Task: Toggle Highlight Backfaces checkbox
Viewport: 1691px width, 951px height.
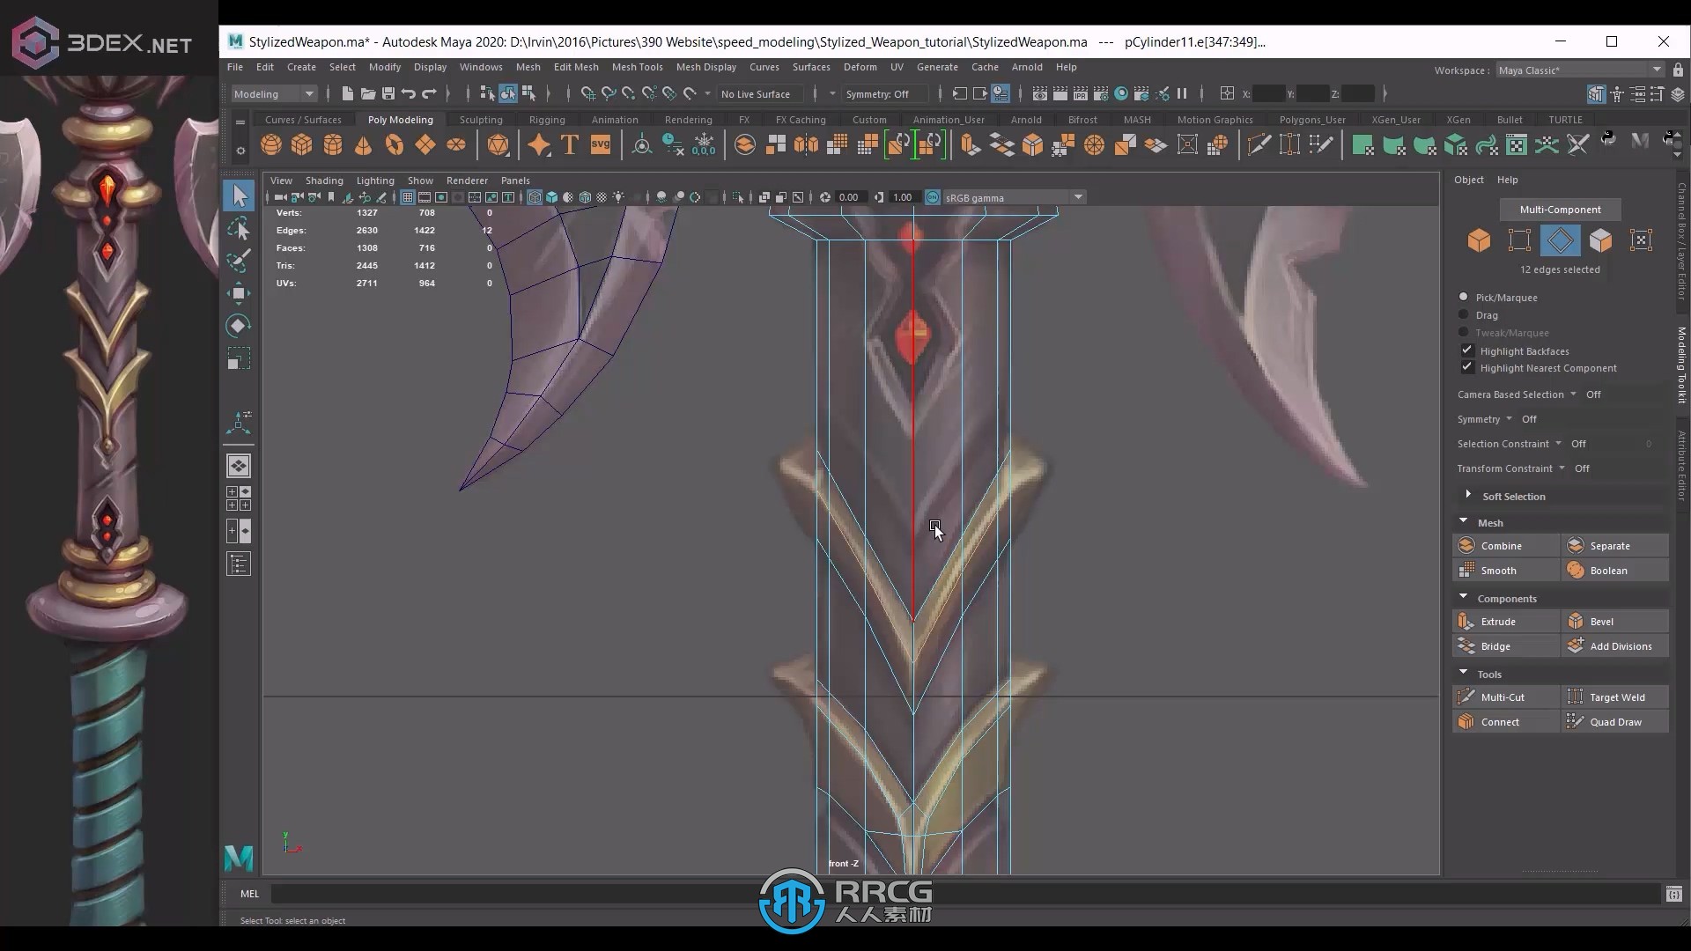Action: (x=1466, y=350)
